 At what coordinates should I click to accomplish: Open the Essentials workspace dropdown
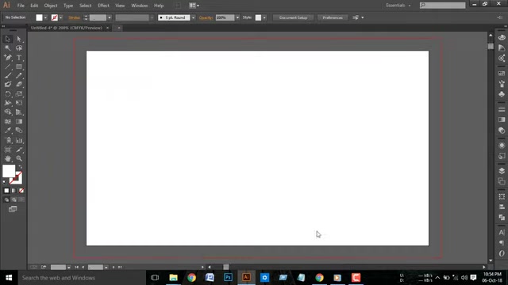(x=398, y=6)
